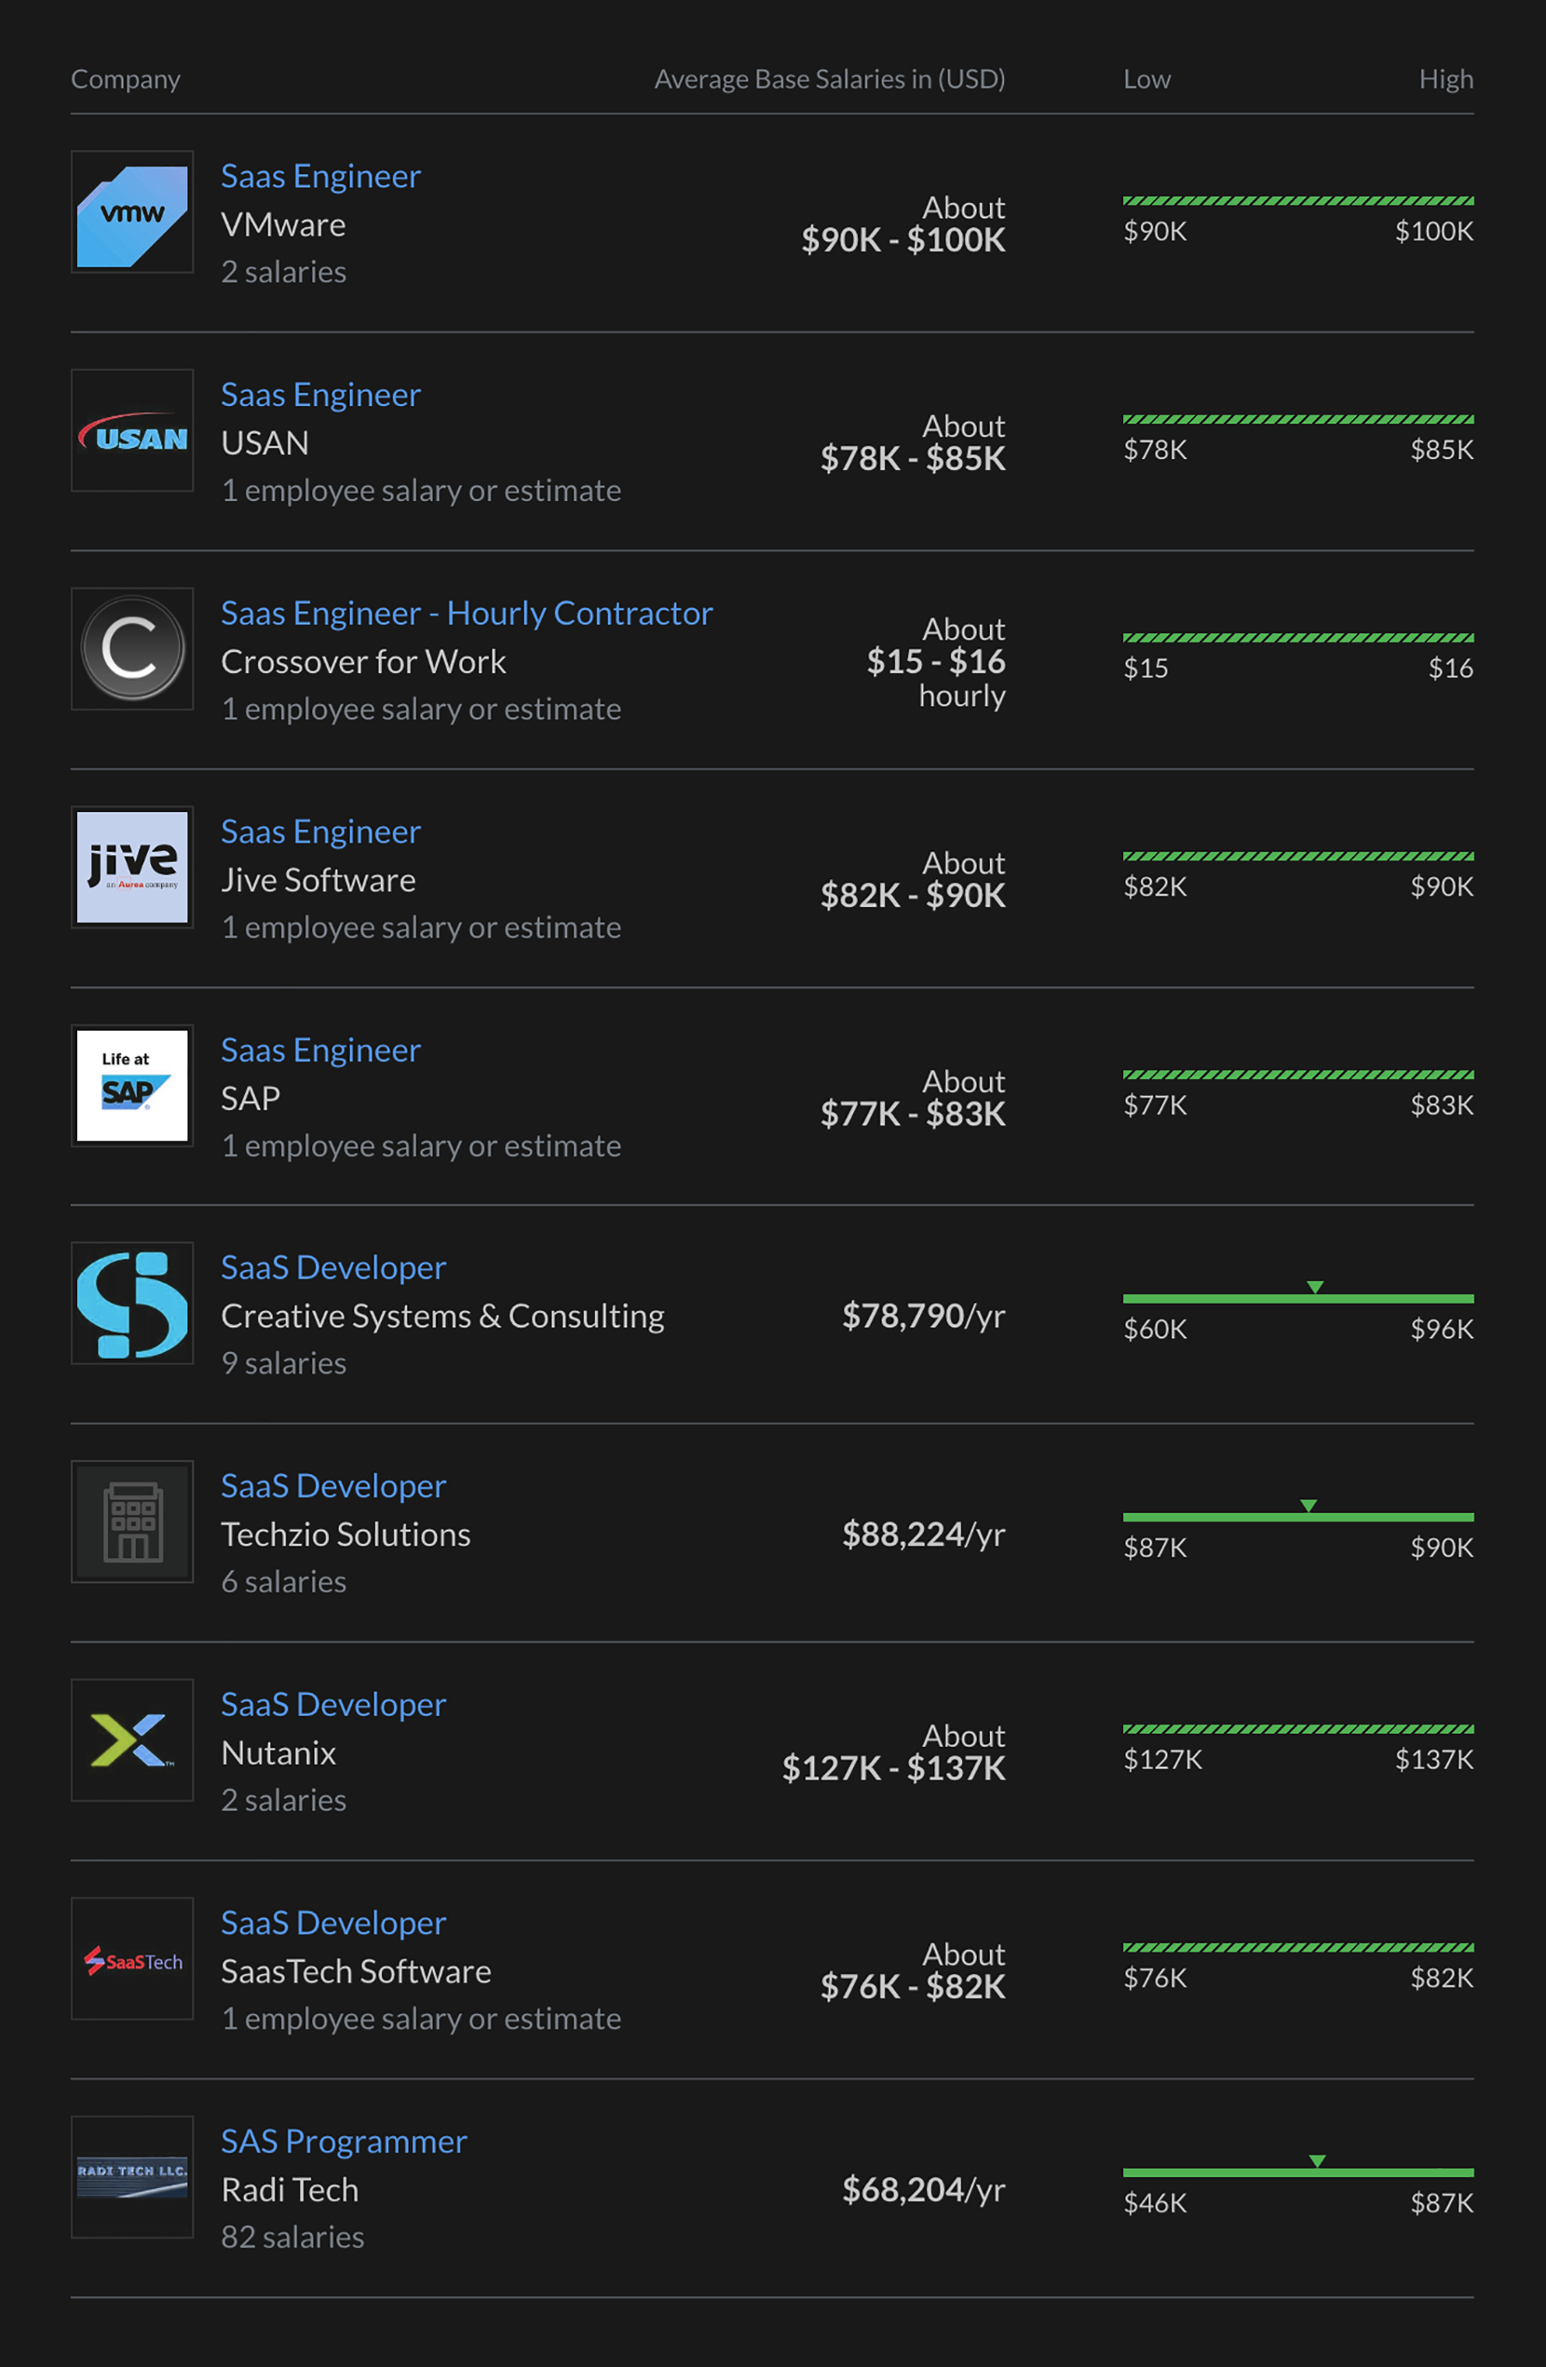Click the Company column header
This screenshot has width=1546, height=2367.
click(126, 78)
